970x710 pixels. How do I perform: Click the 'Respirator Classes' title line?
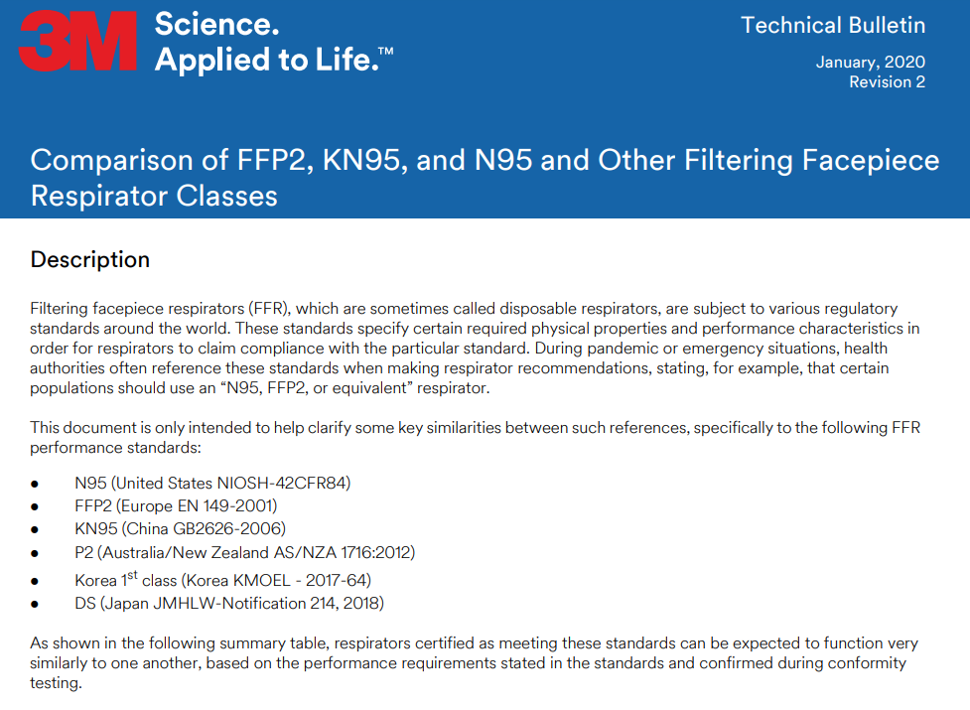pos(154,196)
